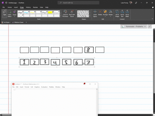Click the Mathematica app icon in title bar
Screen dimensions: 155x116
(x=13, y=84)
